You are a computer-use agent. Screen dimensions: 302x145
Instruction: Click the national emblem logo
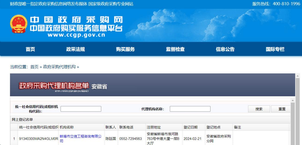click(x=18, y=24)
